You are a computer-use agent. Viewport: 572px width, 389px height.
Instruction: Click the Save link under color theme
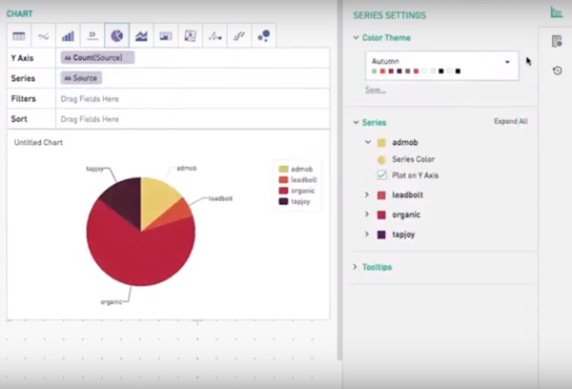coord(376,90)
